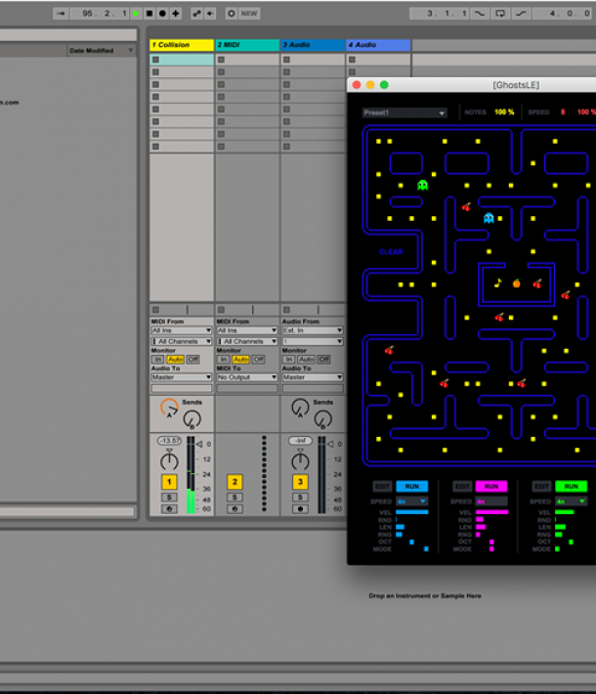Select the 3 Audio track header
Screen dimensions: 596x694
point(313,45)
